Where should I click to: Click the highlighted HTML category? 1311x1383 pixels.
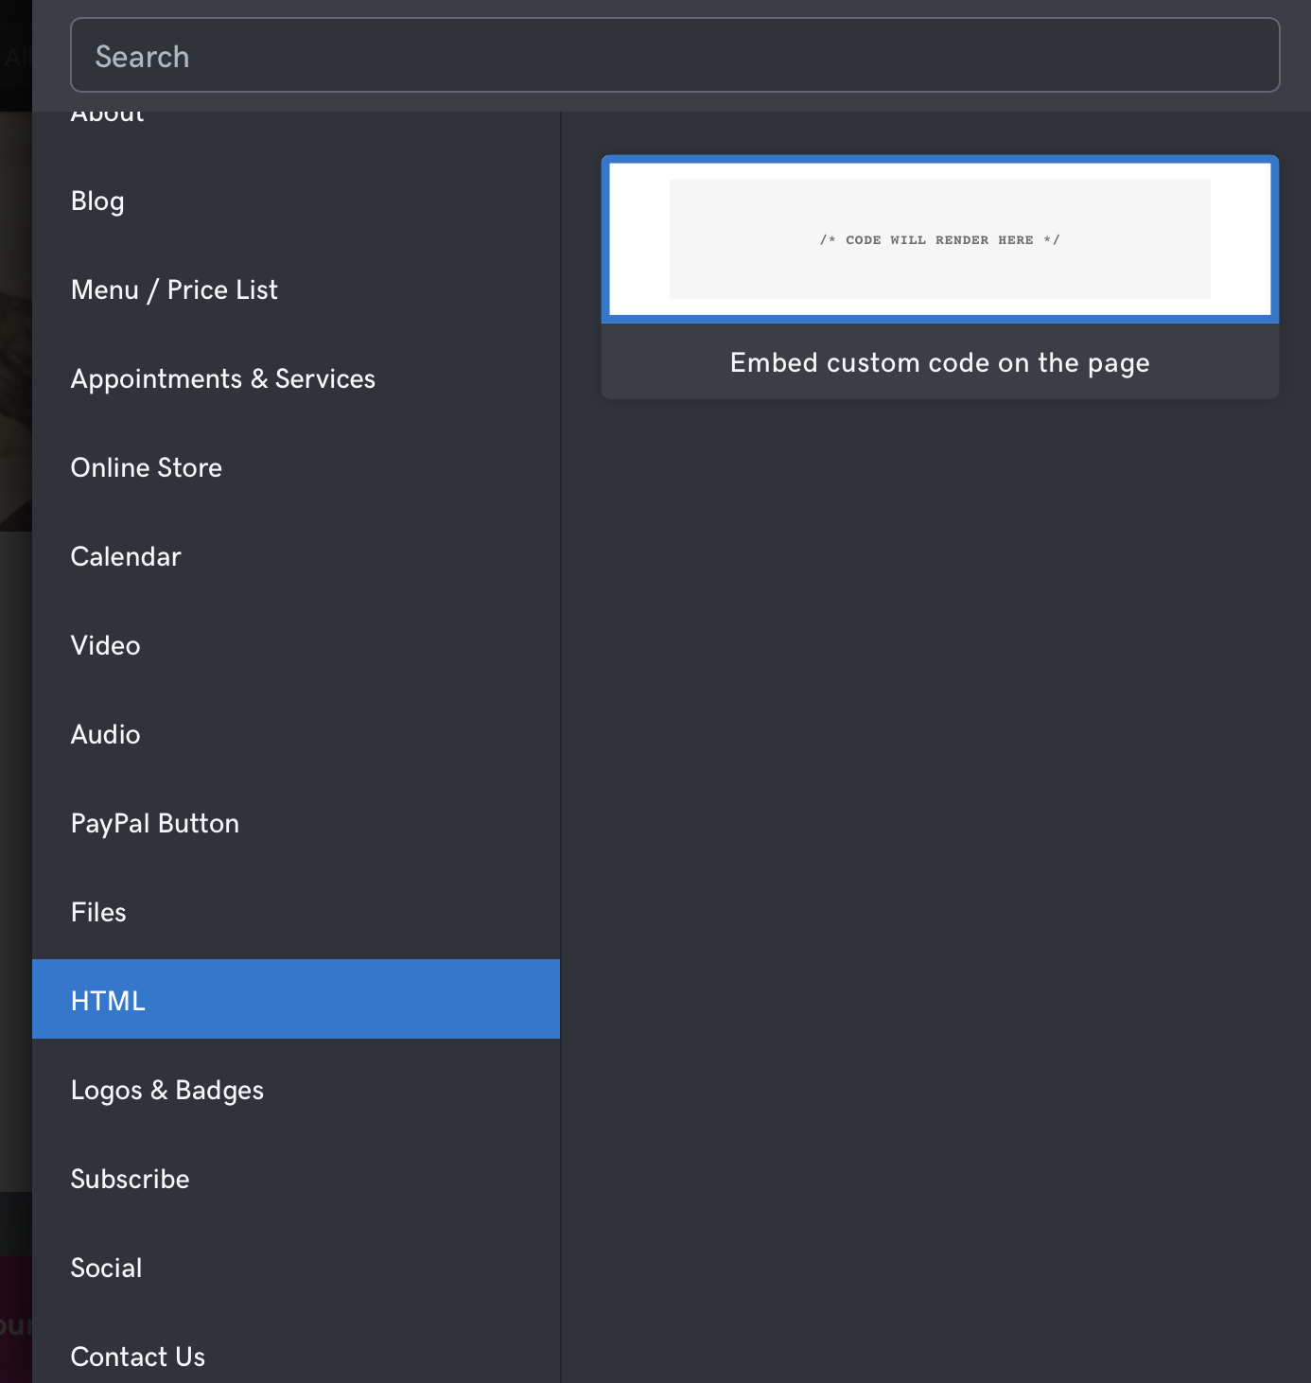pyautogui.click(x=108, y=1001)
